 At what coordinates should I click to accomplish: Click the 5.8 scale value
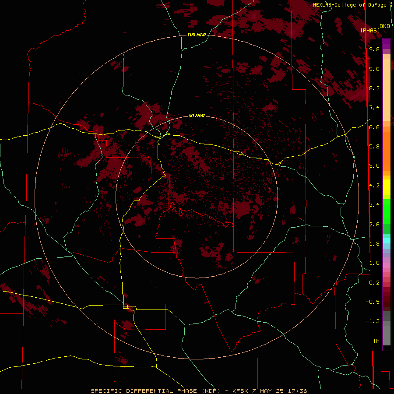(374, 147)
